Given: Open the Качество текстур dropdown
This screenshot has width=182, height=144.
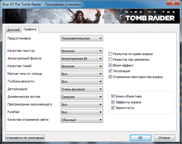Looking at the screenshot, I should click(x=82, y=51).
